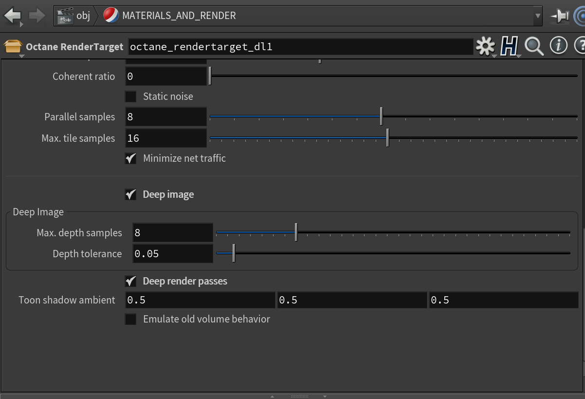The height and width of the screenshot is (399, 585).
Task: Click the Depth tolerance value field
Action: coord(173,254)
